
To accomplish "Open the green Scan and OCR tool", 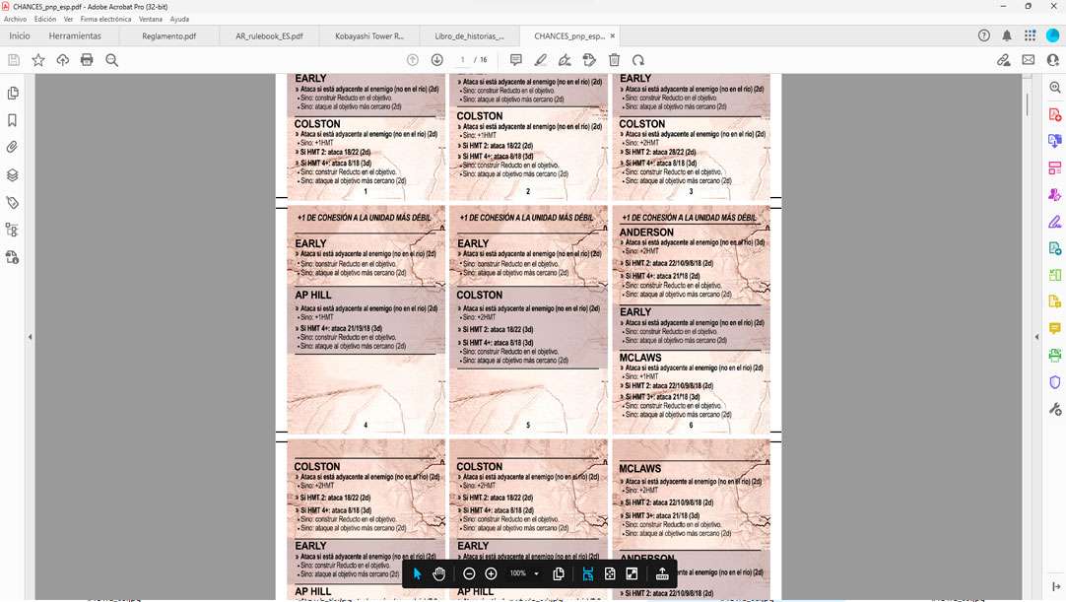I will 1054,355.
